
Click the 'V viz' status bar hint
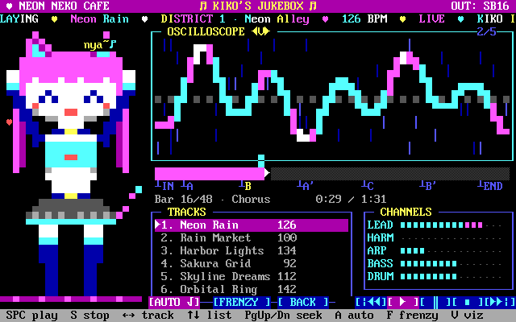tap(468, 315)
